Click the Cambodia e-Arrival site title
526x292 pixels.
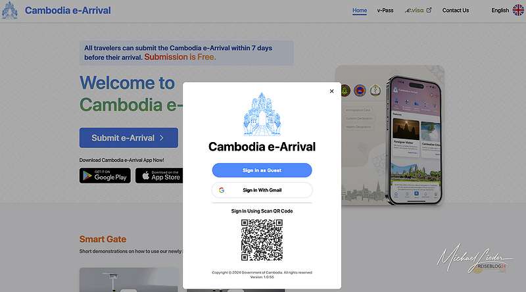click(68, 11)
